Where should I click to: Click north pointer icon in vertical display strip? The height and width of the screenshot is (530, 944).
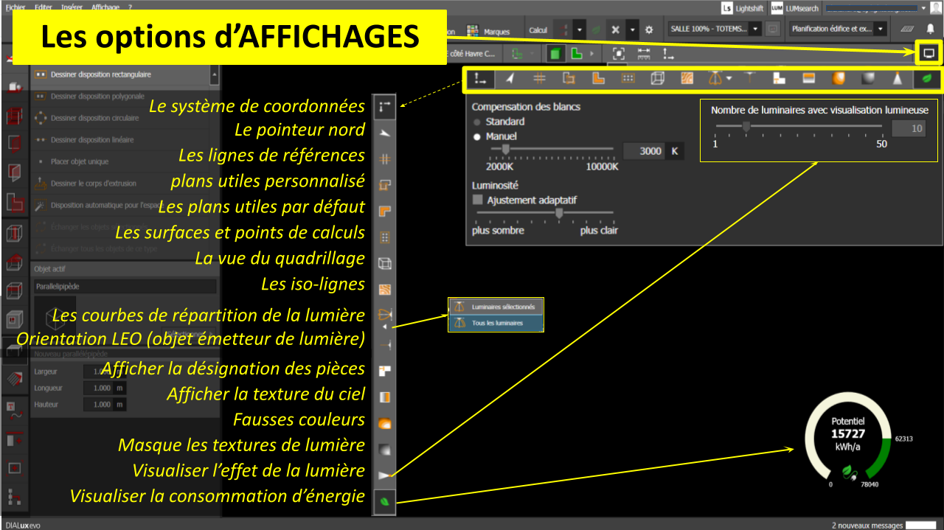click(384, 133)
